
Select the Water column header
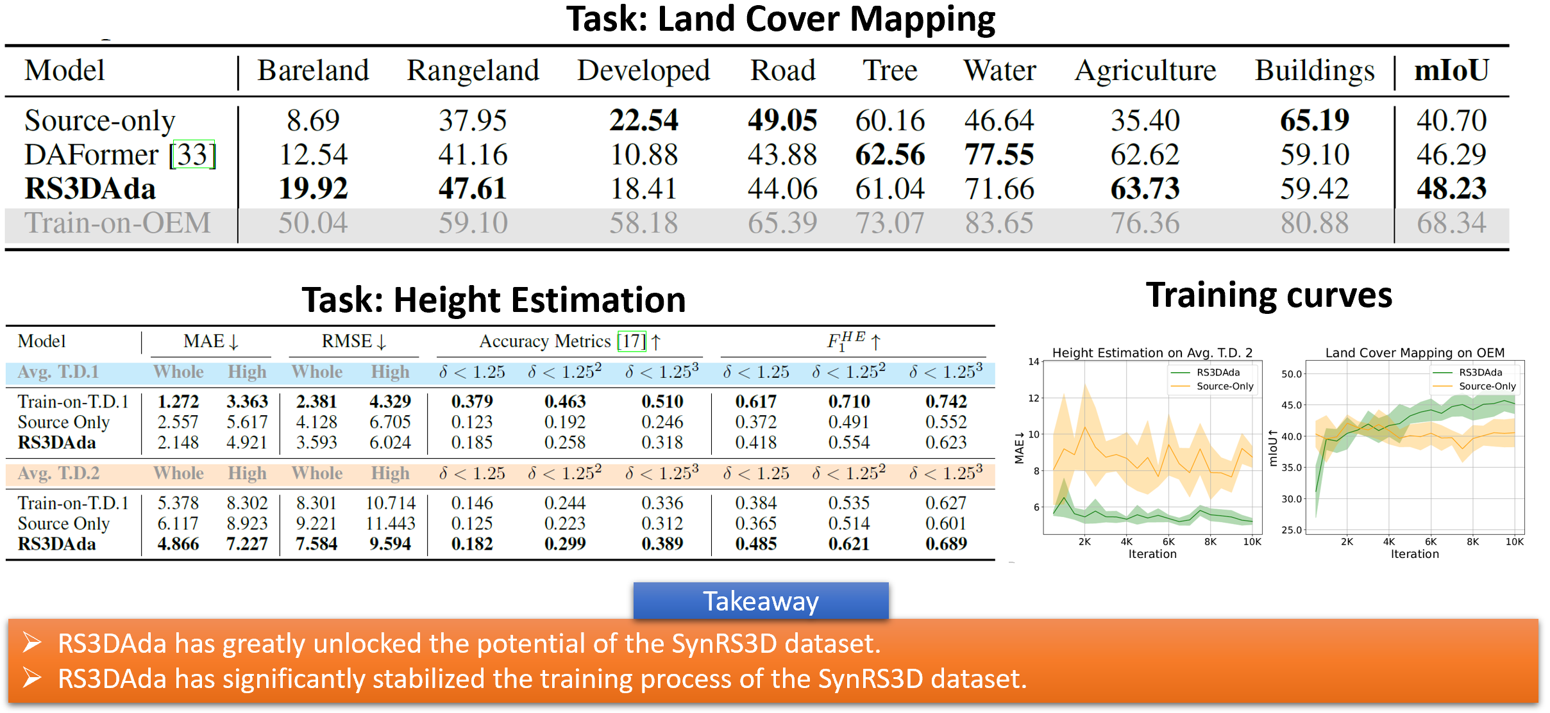(x=999, y=70)
